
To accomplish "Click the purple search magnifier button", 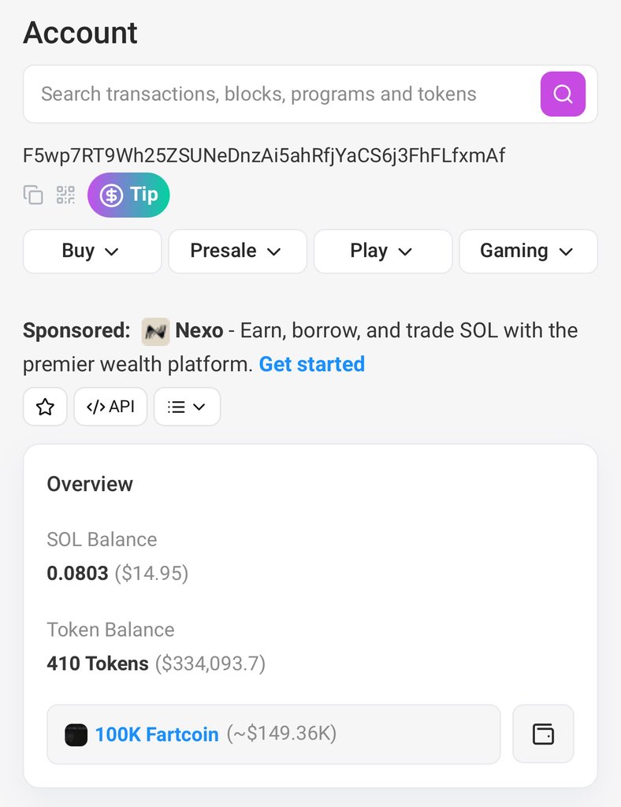I will [563, 95].
